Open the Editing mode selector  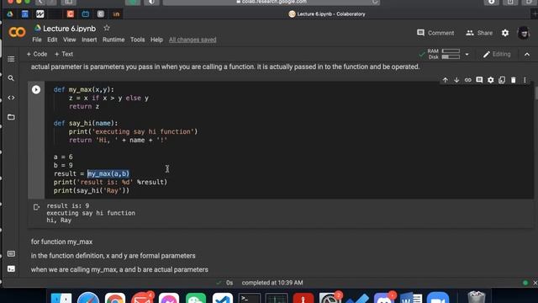[x=497, y=54]
